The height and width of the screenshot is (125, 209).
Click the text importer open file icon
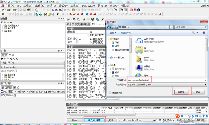pyautogui.click(x=84, y=19)
